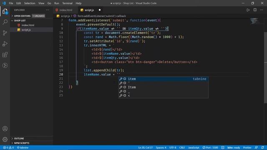The width and height of the screenshot is (267, 150).
Task: Open editor More Actions ellipsis
Action: tap(262, 10)
